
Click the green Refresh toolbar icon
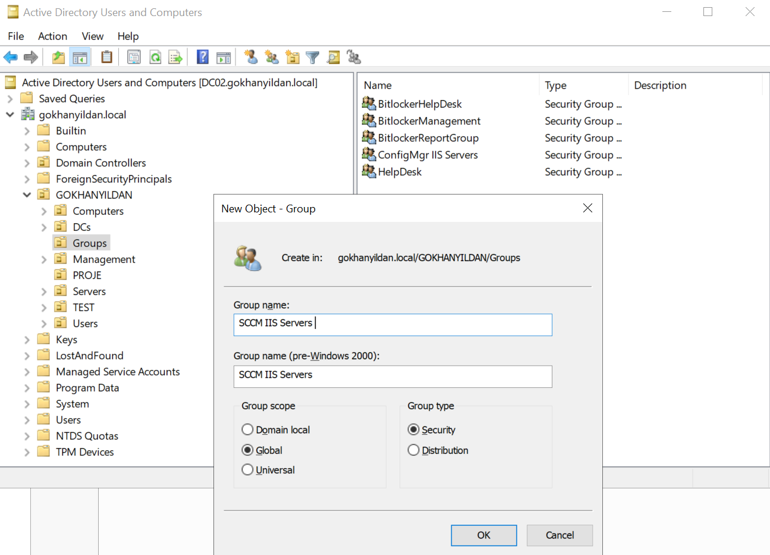pos(155,57)
